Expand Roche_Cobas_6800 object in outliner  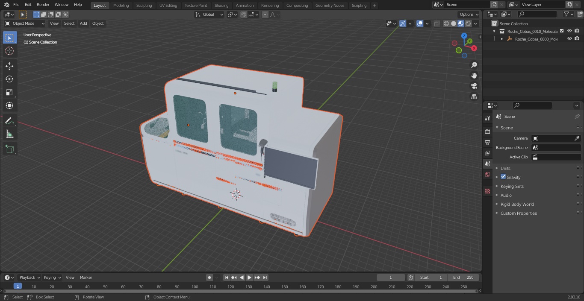tap(502, 39)
